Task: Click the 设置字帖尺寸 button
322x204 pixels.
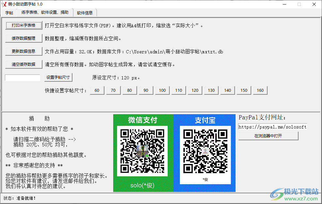Action: pos(58,77)
